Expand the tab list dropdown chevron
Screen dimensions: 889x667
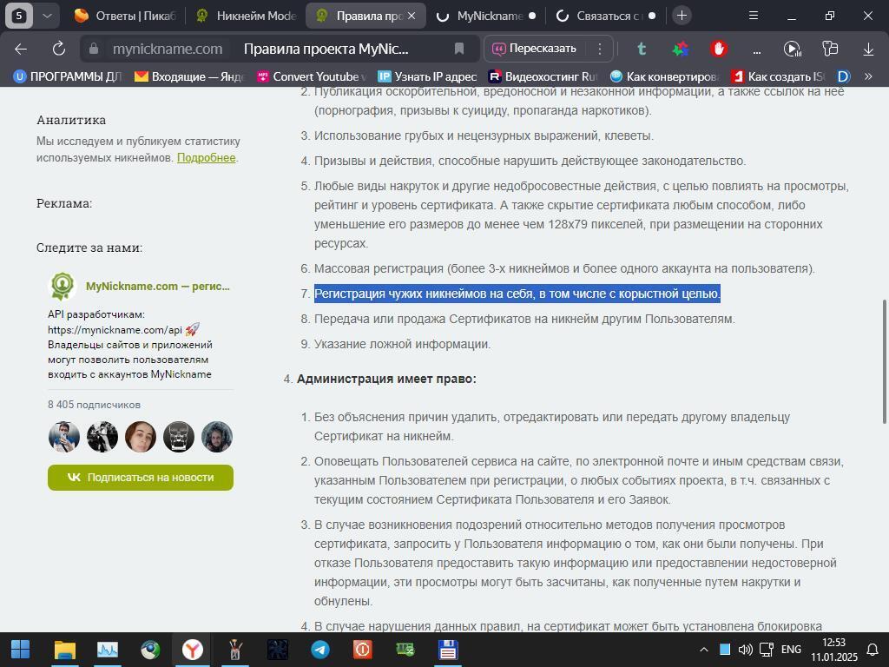[48, 16]
